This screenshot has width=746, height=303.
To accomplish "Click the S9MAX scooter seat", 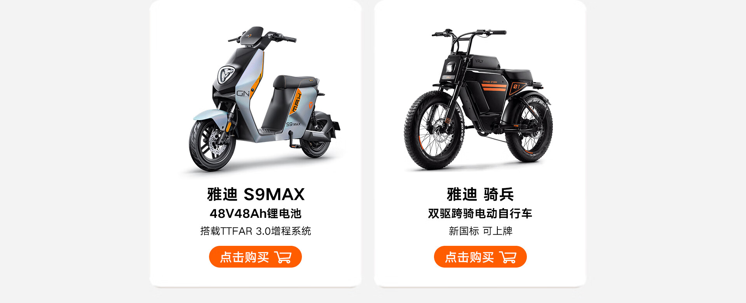I will pos(294,81).
